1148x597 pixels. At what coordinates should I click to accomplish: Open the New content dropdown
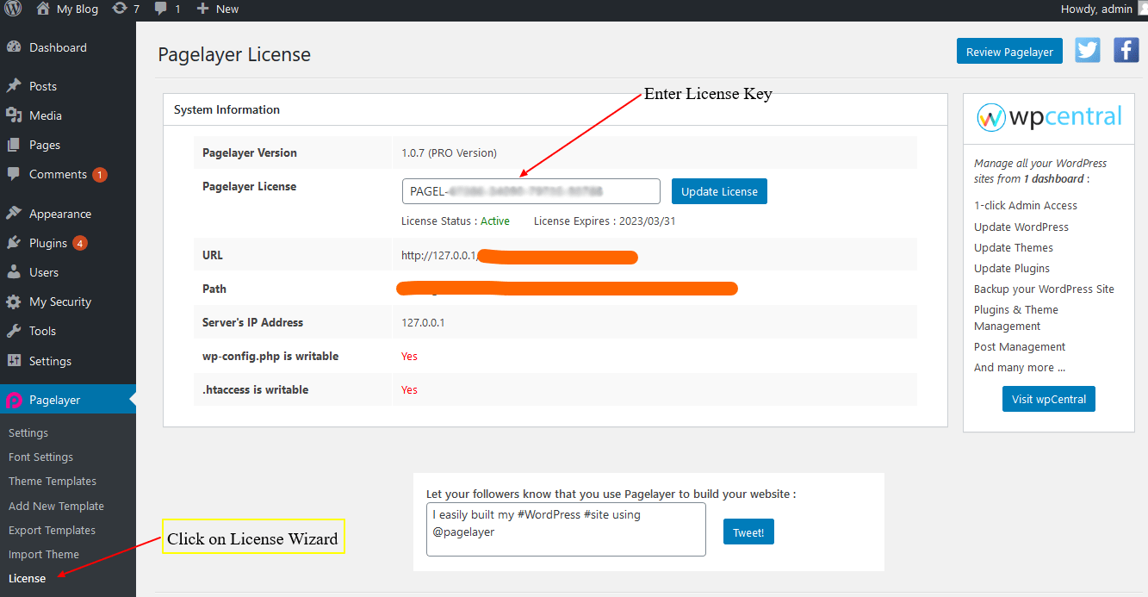218,9
